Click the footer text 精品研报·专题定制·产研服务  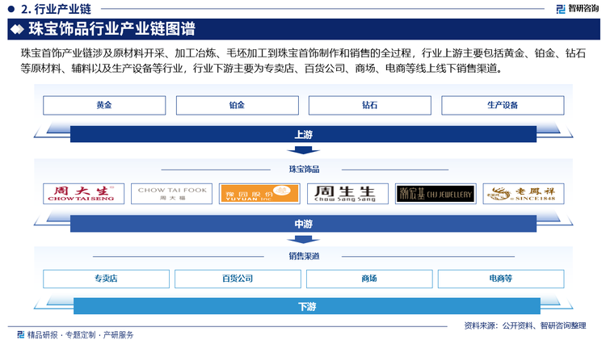click(x=80, y=334)
